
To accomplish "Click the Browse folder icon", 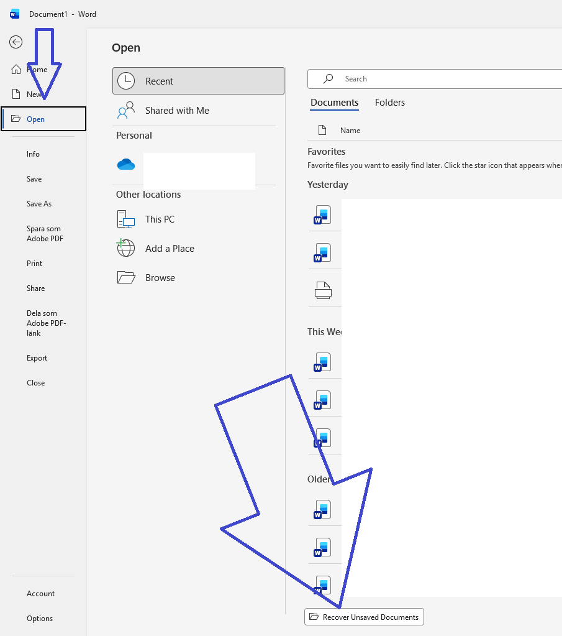I will point(126,277).
